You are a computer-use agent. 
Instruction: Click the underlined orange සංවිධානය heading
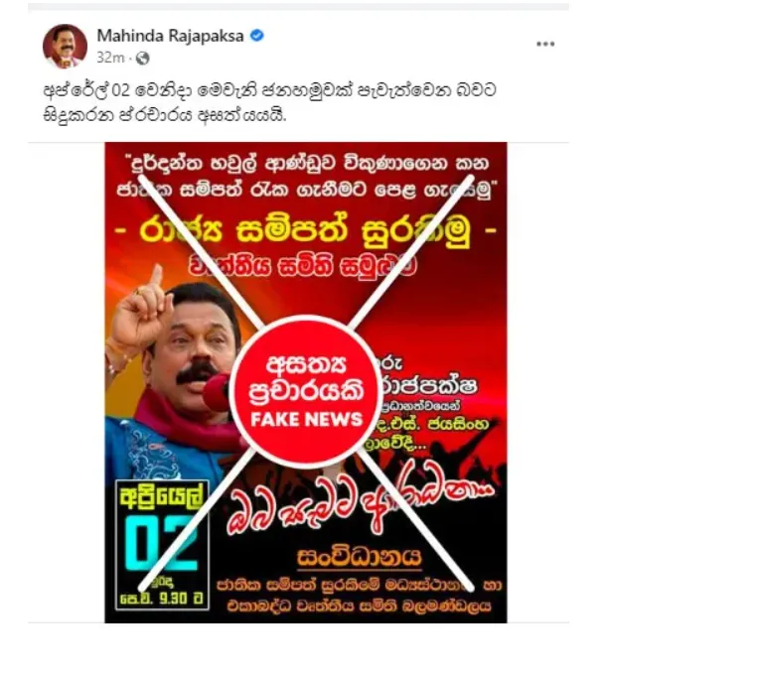pyautogui.click(x=360, y=558)
